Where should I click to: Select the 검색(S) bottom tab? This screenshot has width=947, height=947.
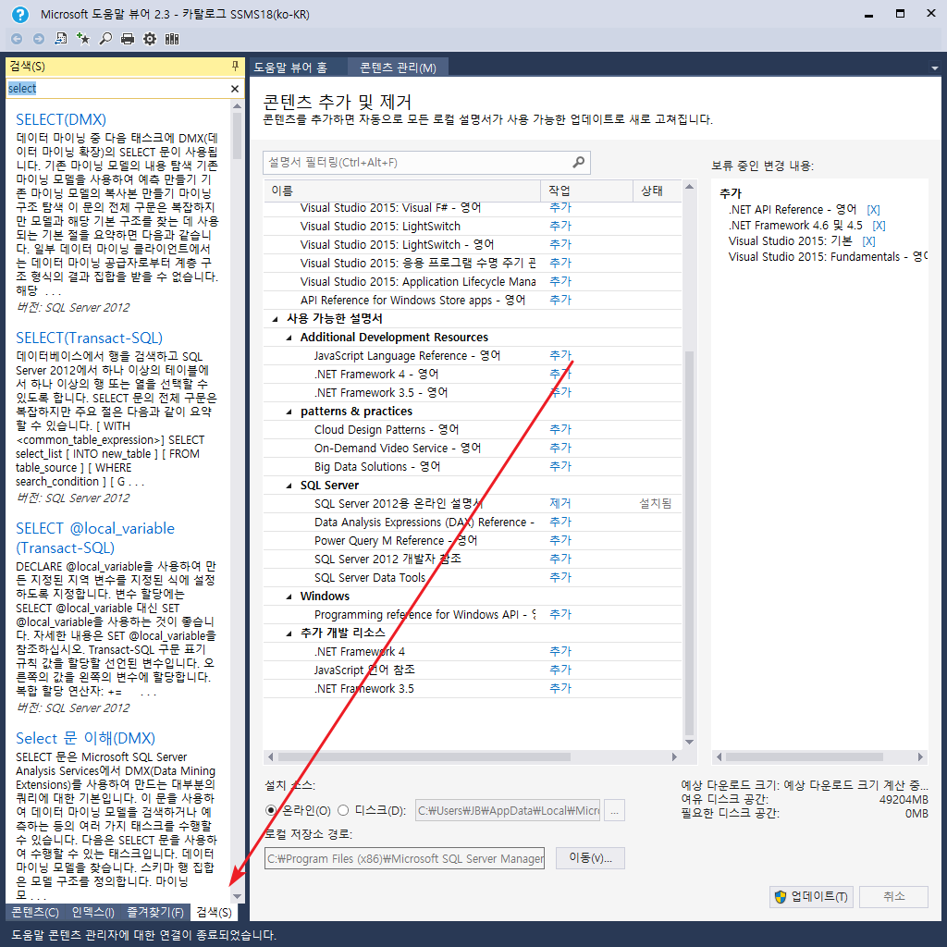click(214, 912)
